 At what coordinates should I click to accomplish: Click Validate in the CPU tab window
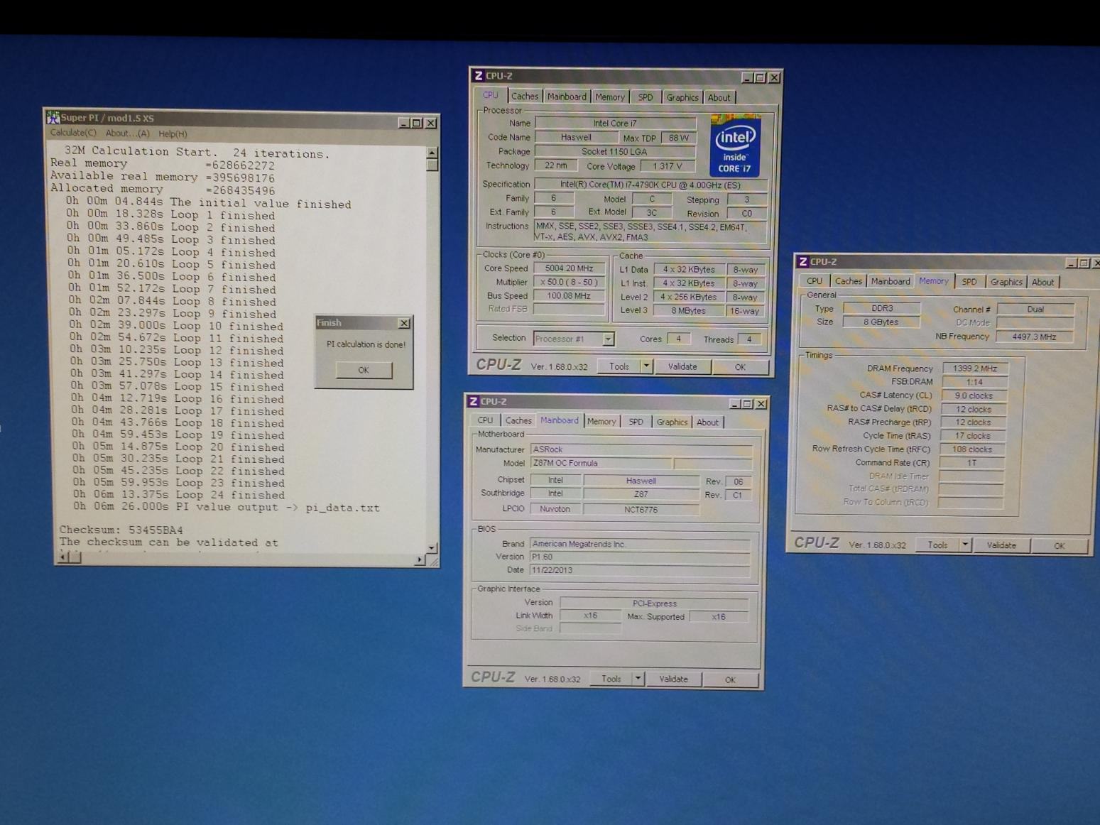(x=682, y=367)
